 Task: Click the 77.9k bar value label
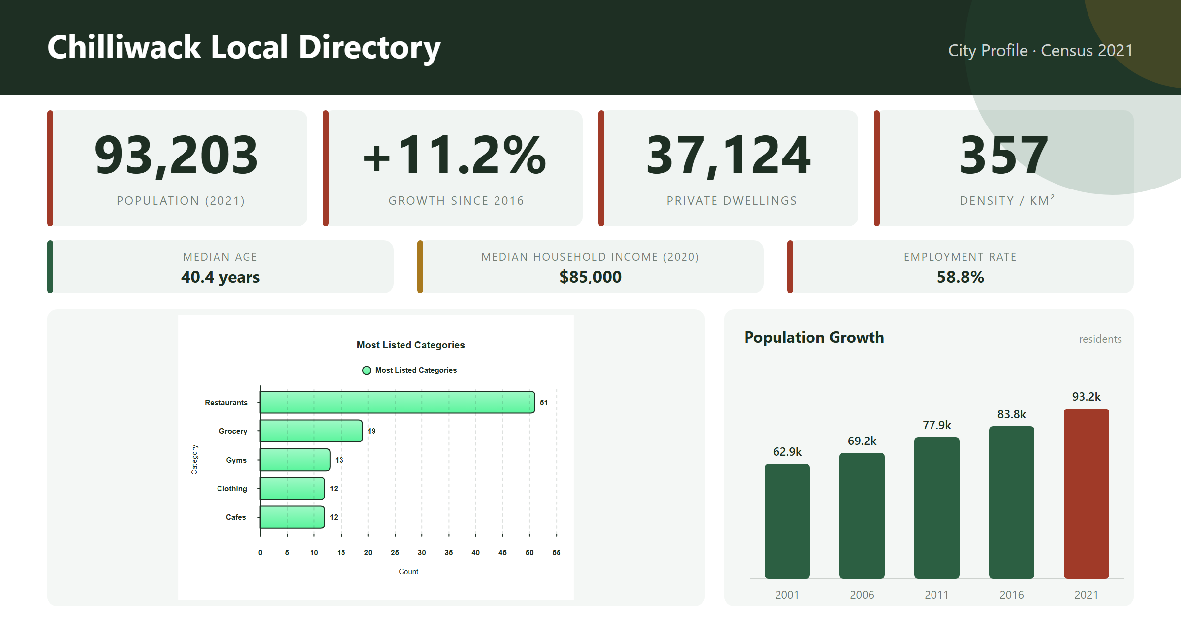pos(937,425)
